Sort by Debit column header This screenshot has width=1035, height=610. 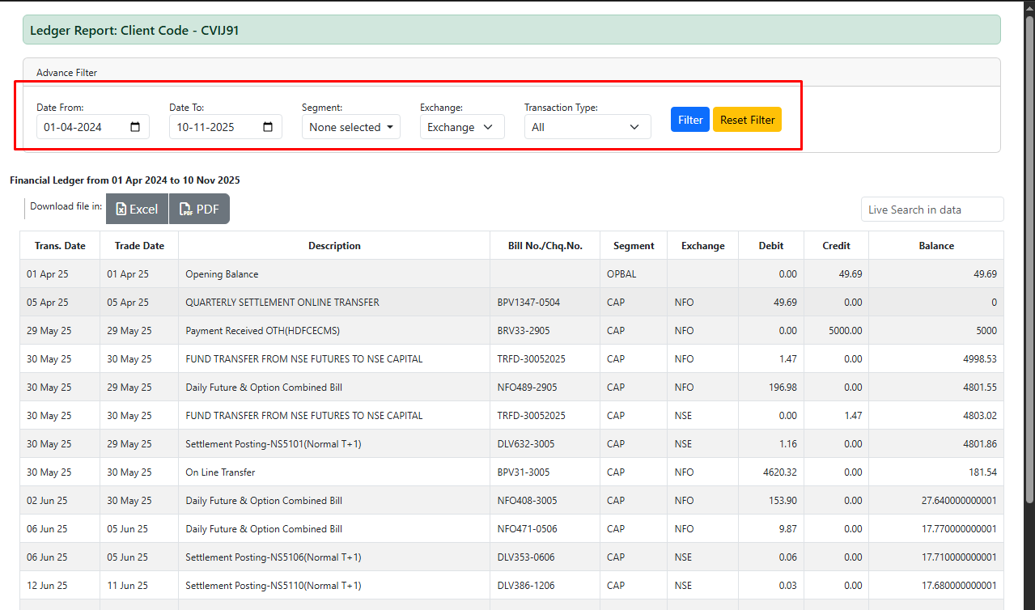770,246
